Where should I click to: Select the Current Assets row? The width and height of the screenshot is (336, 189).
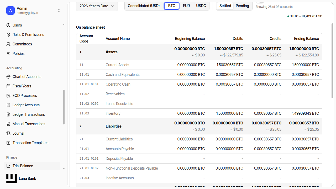[x=199, y=65]
